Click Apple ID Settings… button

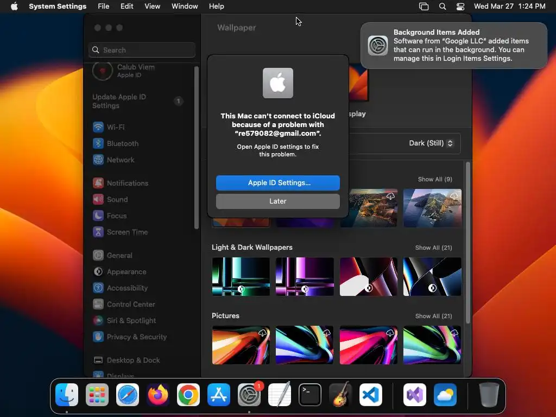click(x=277, y=182)
